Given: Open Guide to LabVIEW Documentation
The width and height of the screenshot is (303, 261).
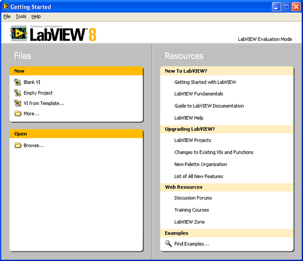Looking at the screenshot, I should tap(209, 106).
